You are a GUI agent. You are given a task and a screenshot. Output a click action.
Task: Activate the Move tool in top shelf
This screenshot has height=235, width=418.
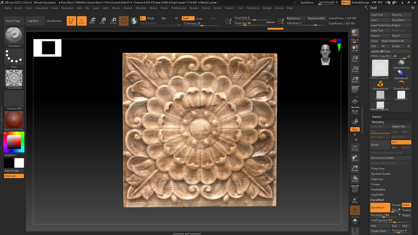point(92,21)
